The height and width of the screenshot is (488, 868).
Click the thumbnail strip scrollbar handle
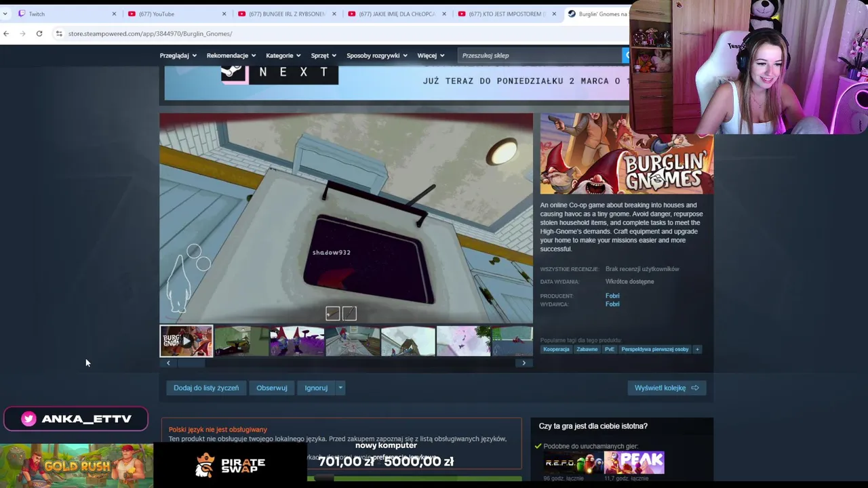(x=191, y=363)
